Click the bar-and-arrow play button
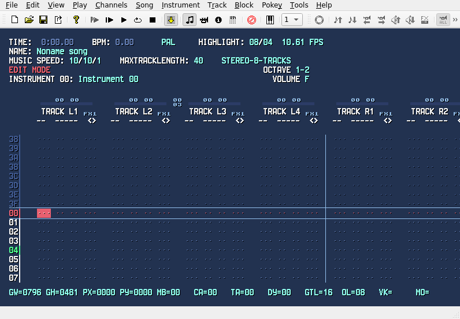 coord(109,20)
